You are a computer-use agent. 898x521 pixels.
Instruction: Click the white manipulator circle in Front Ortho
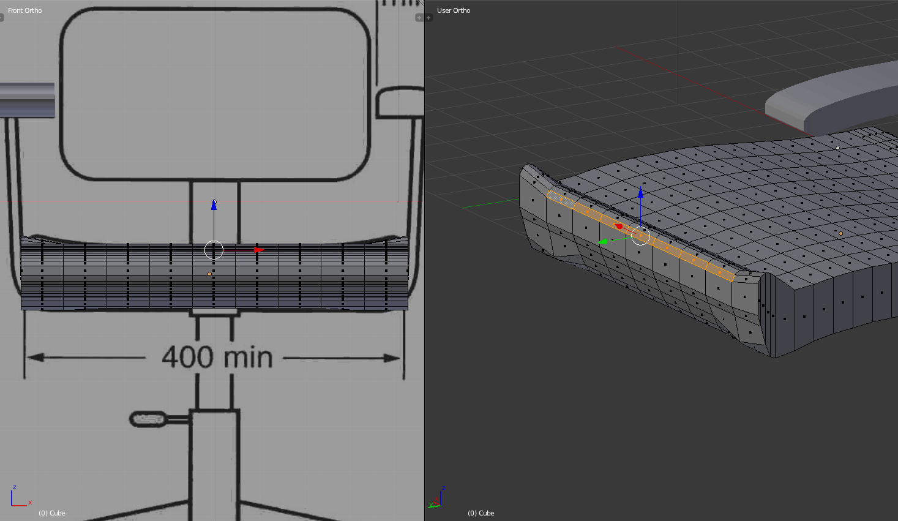coord(214,250)
